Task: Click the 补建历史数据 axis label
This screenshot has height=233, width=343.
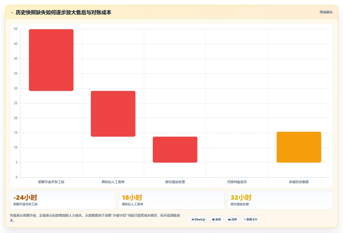Action: coord(299,182)
